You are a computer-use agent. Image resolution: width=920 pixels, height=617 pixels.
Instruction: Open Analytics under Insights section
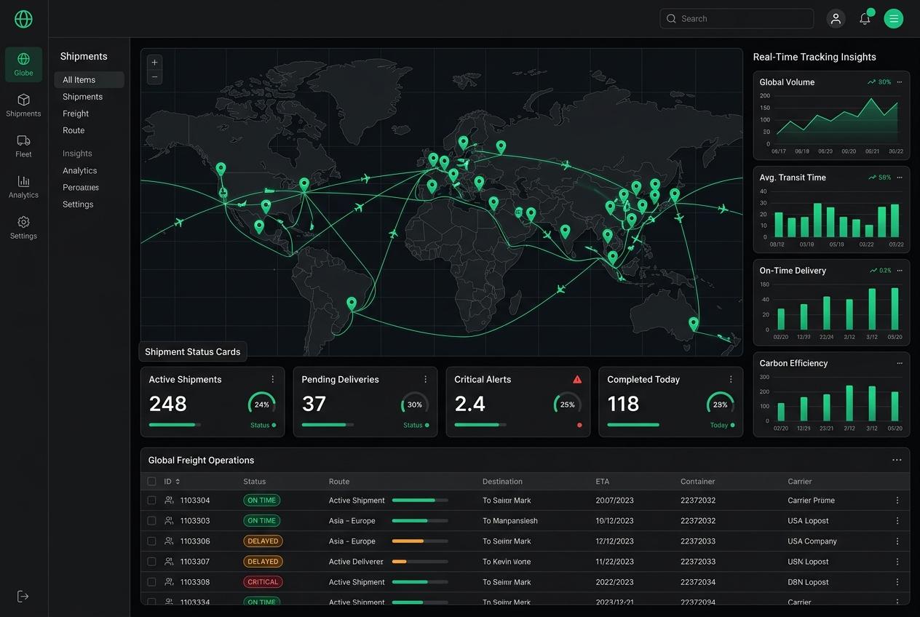point(79,170)
